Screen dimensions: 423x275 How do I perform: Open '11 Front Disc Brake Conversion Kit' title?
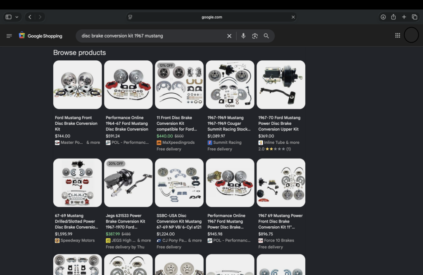point(177,123)
